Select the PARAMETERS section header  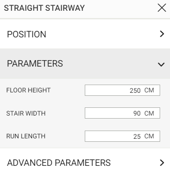[x=35, y=64]
